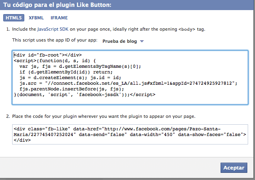Focus the fb-like div code box

(x=130, y=134)
